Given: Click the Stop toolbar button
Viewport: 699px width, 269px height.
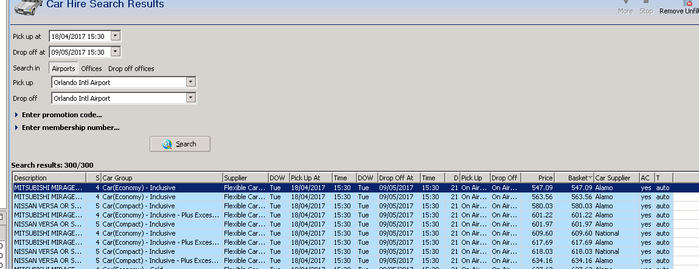Looking at the screenshot, I should [646, 8].
